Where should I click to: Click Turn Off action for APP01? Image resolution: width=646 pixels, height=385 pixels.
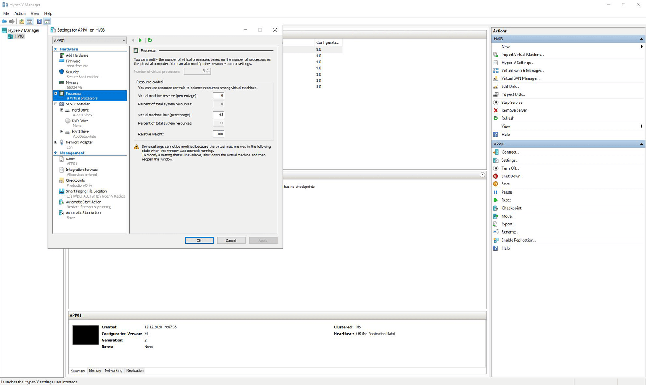pyautogui.click(x=510, y=168)
